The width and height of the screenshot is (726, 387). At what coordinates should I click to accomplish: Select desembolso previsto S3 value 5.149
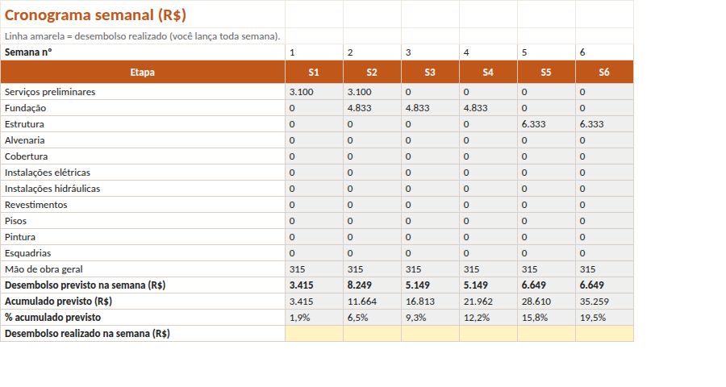click(x=430, y=285)
